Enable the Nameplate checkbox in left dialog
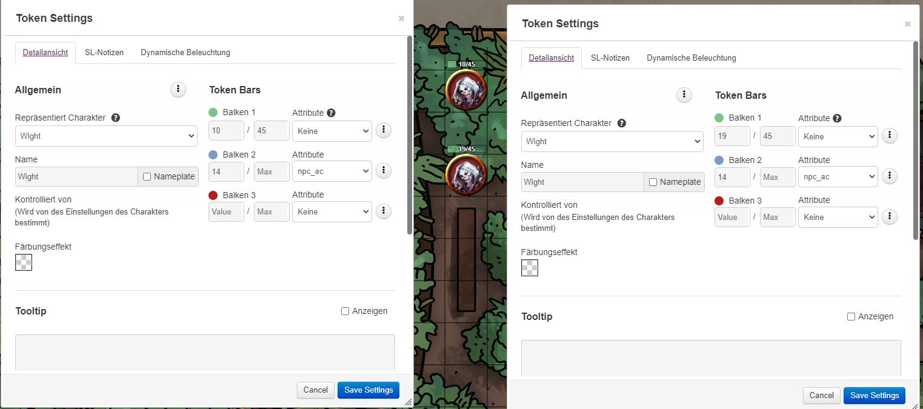The height and width of the screenshot is (409, 923). point(147,177)
